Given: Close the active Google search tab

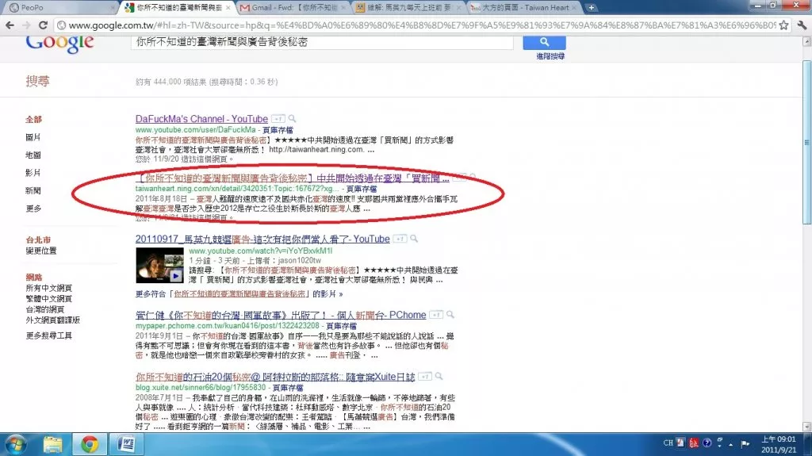Looking at the screenshot, I should point(228,8).
